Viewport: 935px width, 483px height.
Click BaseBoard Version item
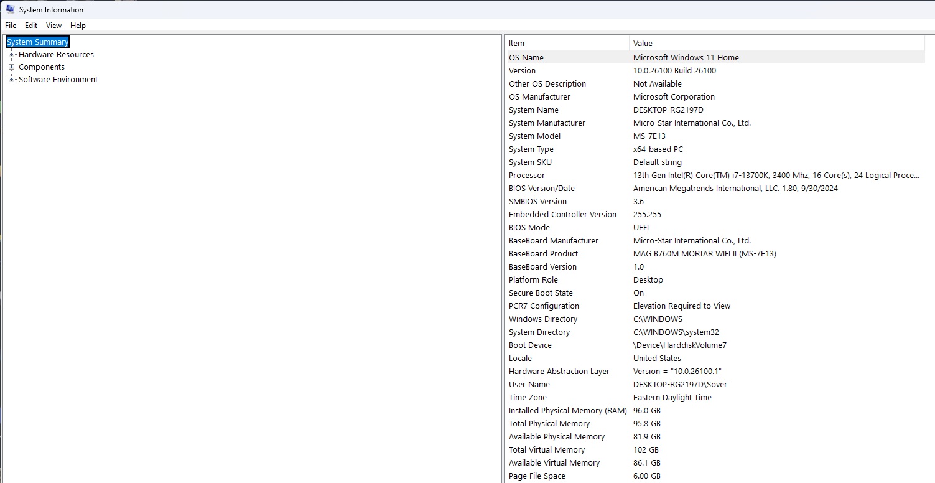click(x=542, y=266)
